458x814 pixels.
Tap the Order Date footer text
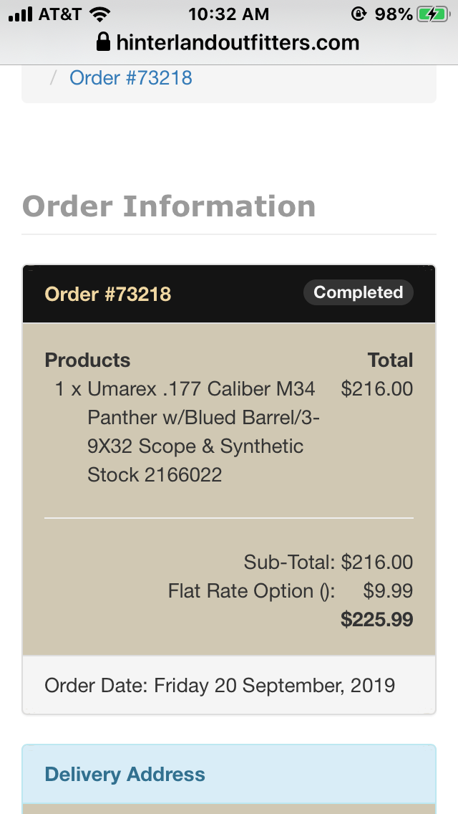point(220,685)
